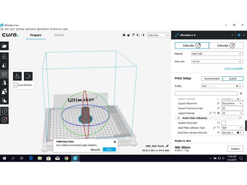Click the function icon beside Support Density

[218, 113]
